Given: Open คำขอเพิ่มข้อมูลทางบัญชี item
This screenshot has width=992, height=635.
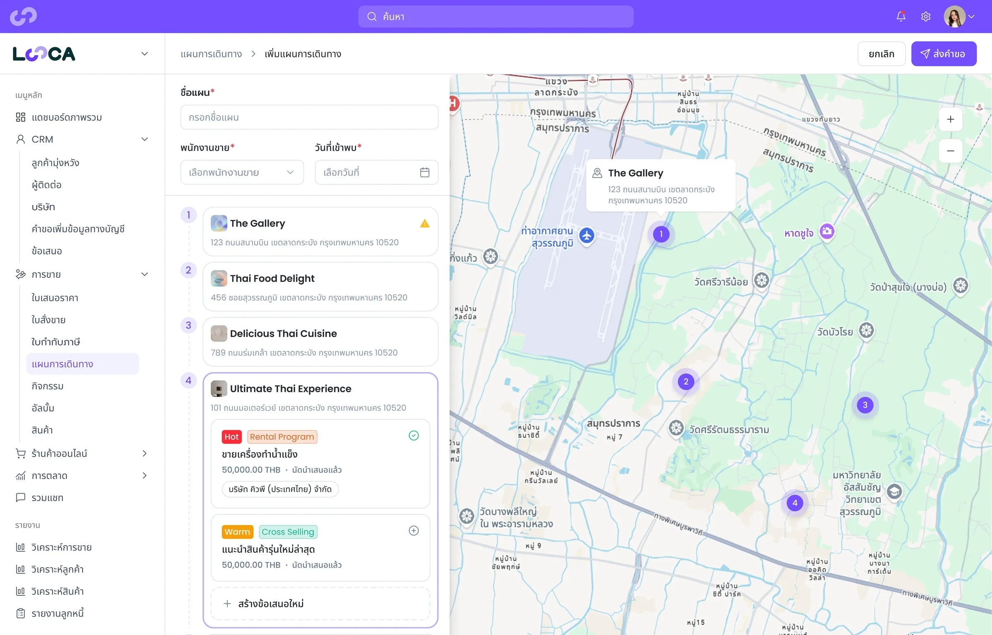Looking at the screenshot, I should pyautogui.click(x=78, y=229).
